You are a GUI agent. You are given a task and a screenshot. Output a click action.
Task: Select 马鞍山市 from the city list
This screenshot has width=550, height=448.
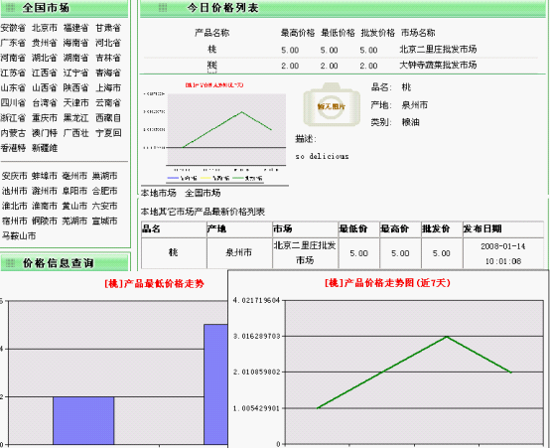pyautogui.click(x=19, y=236)
